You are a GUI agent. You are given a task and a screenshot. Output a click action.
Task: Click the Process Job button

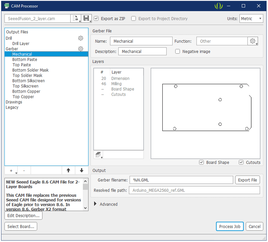coord(229,226)
